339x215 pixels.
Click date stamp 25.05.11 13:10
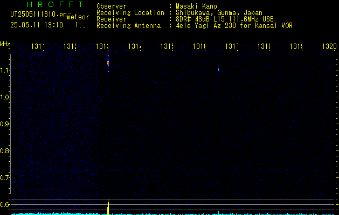pyautogui.click(x=37, y=25)
